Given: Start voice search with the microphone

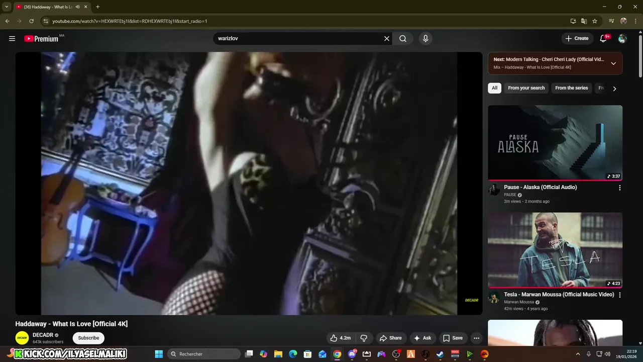Looking at the screenshot, I should point(425,39).
